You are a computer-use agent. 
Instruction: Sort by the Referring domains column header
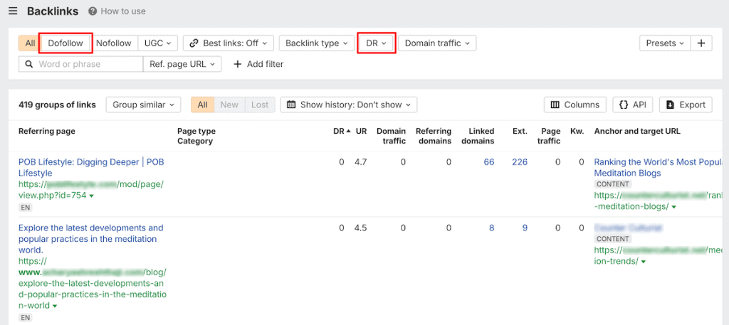(434, 136)
